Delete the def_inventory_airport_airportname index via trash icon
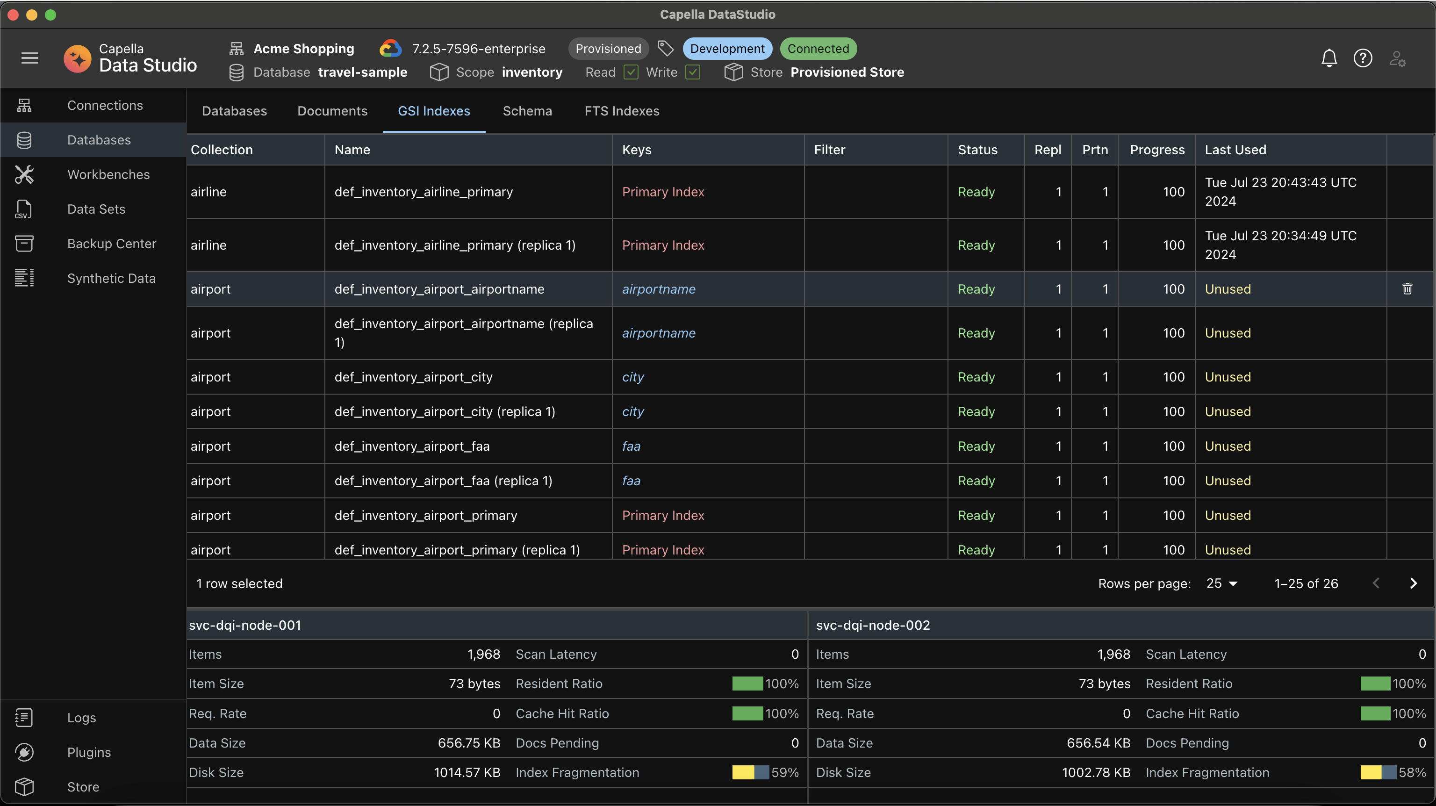Screen dimensions: 1436x806 [x=1407, y=289]
